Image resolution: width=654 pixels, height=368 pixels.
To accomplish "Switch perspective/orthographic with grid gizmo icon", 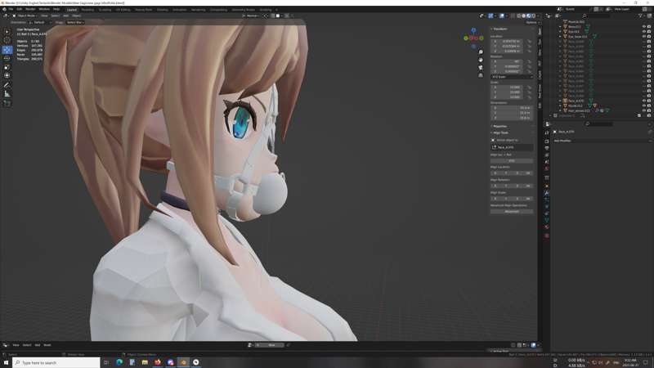I will click(481, 75).
